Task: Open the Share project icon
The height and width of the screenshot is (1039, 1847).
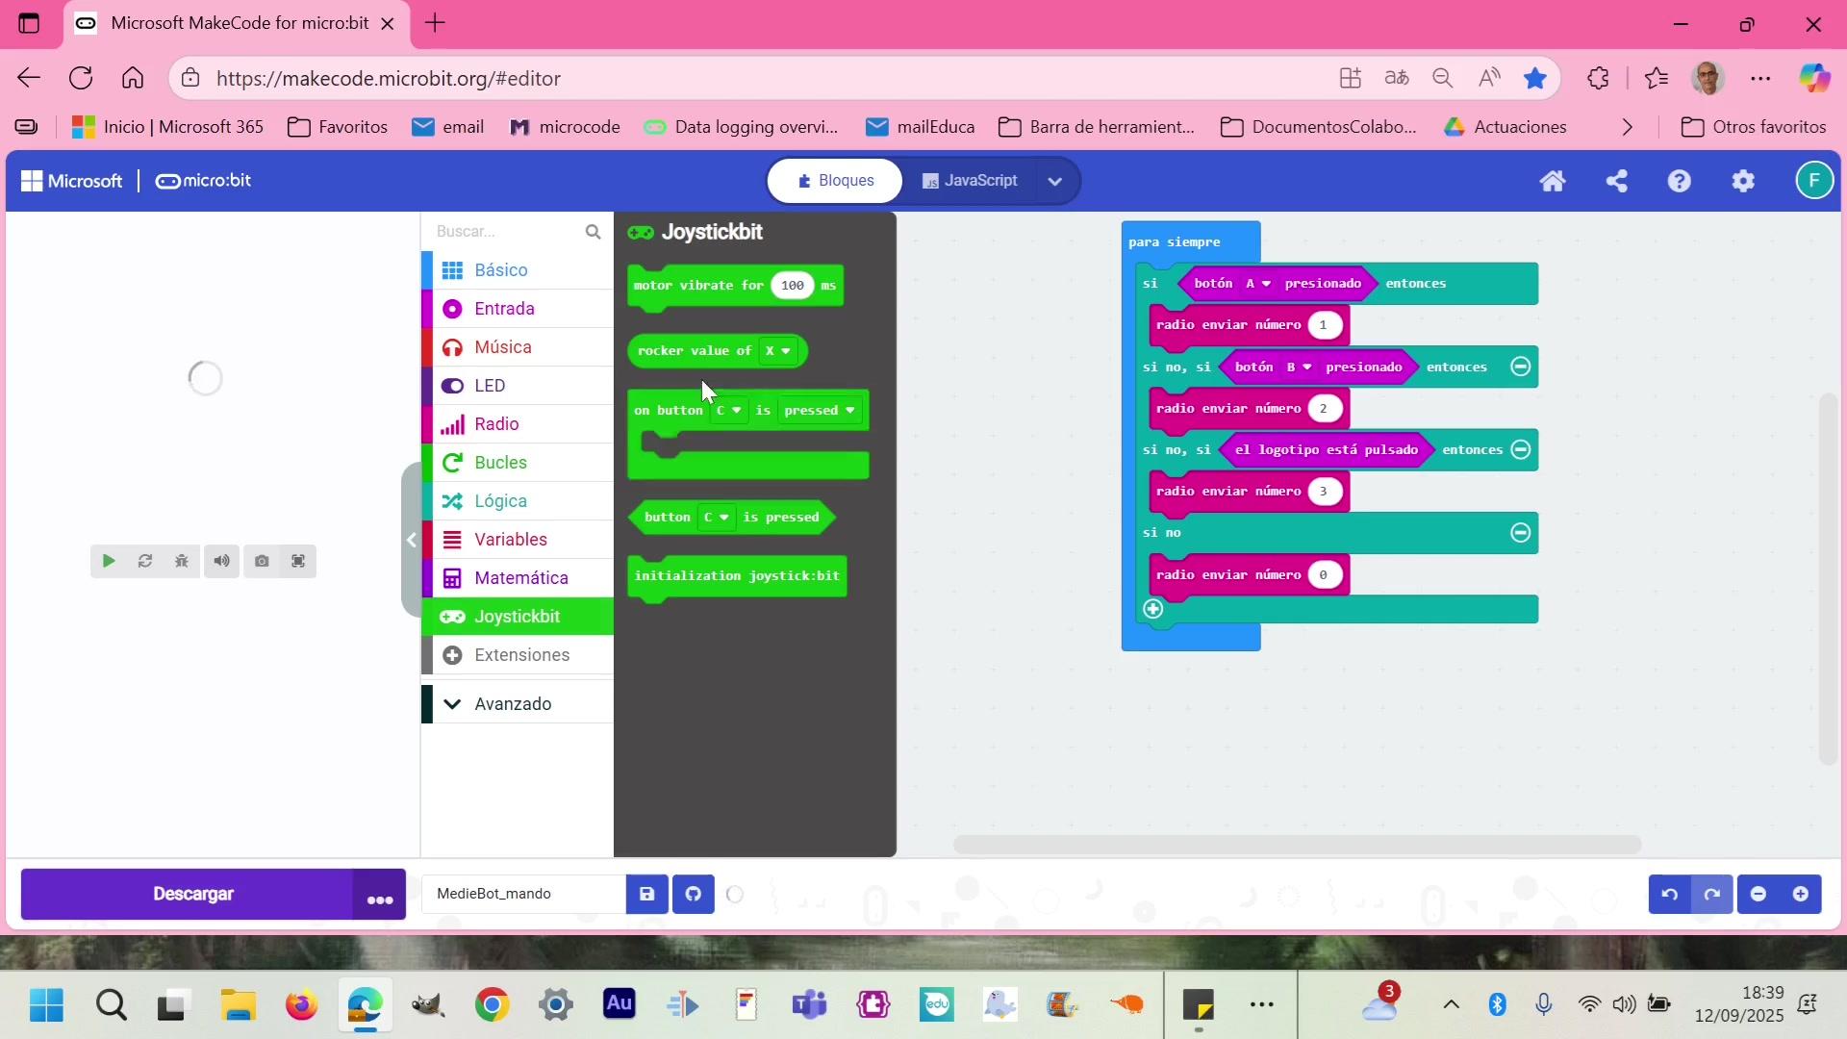Action: pyautogui.click(x=1617, y=181)
